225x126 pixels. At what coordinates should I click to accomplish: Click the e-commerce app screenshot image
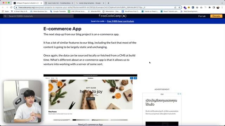click(x=90, y=97)
